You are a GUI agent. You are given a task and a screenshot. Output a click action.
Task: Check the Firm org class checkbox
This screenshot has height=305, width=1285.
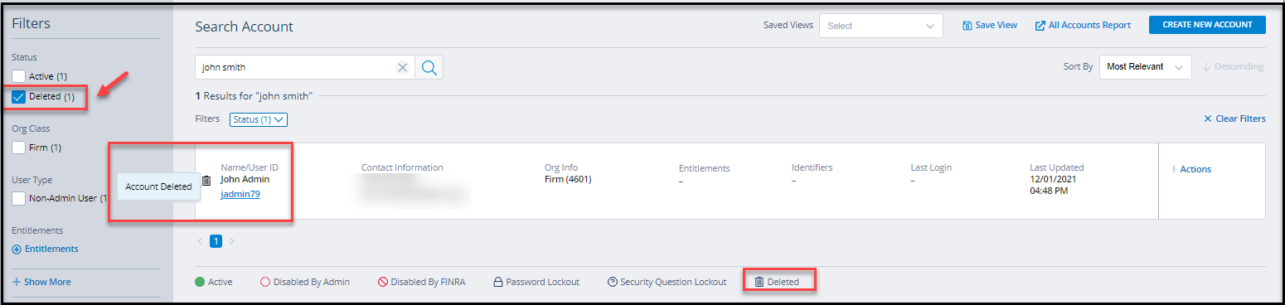(x=18, y=148)
